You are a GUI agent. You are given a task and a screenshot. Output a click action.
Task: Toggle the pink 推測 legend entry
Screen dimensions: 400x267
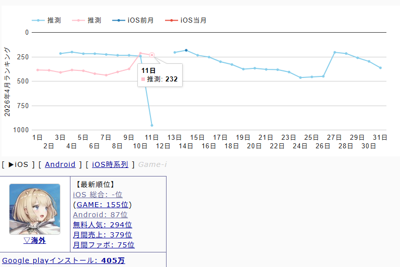(x=87, y=20)
